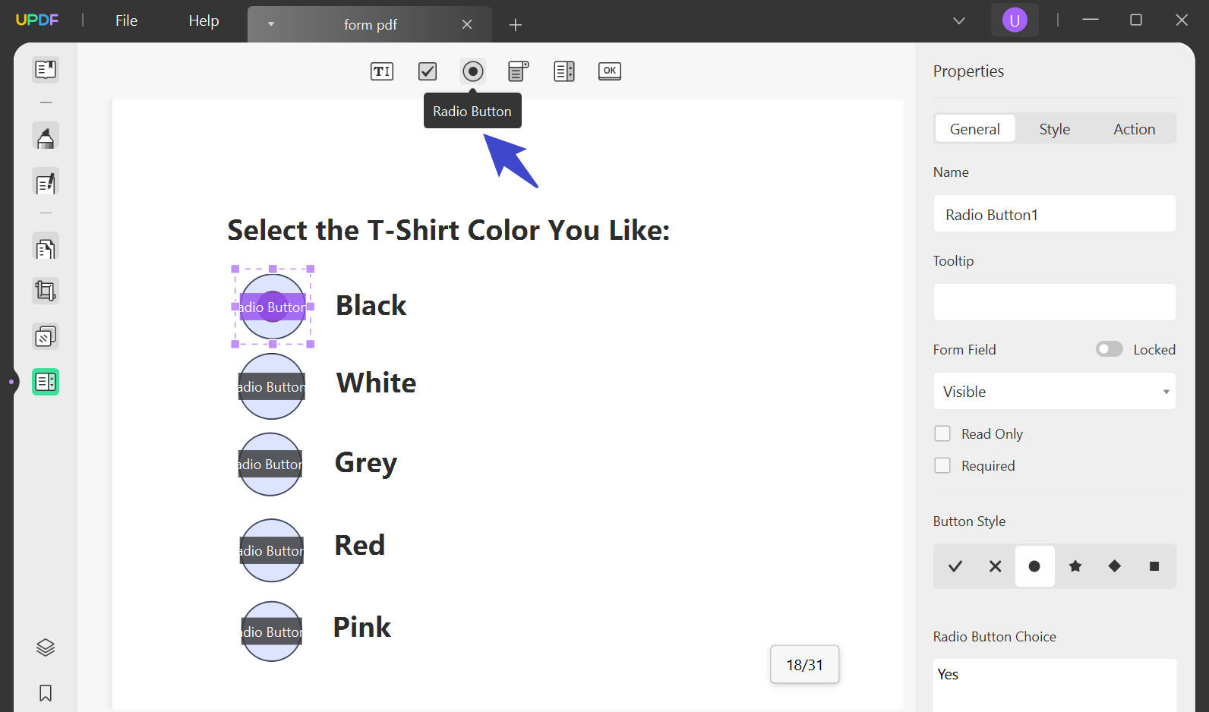1209x712 pixels.
Task: Open the Layers panel
Action: click(46, 647)
